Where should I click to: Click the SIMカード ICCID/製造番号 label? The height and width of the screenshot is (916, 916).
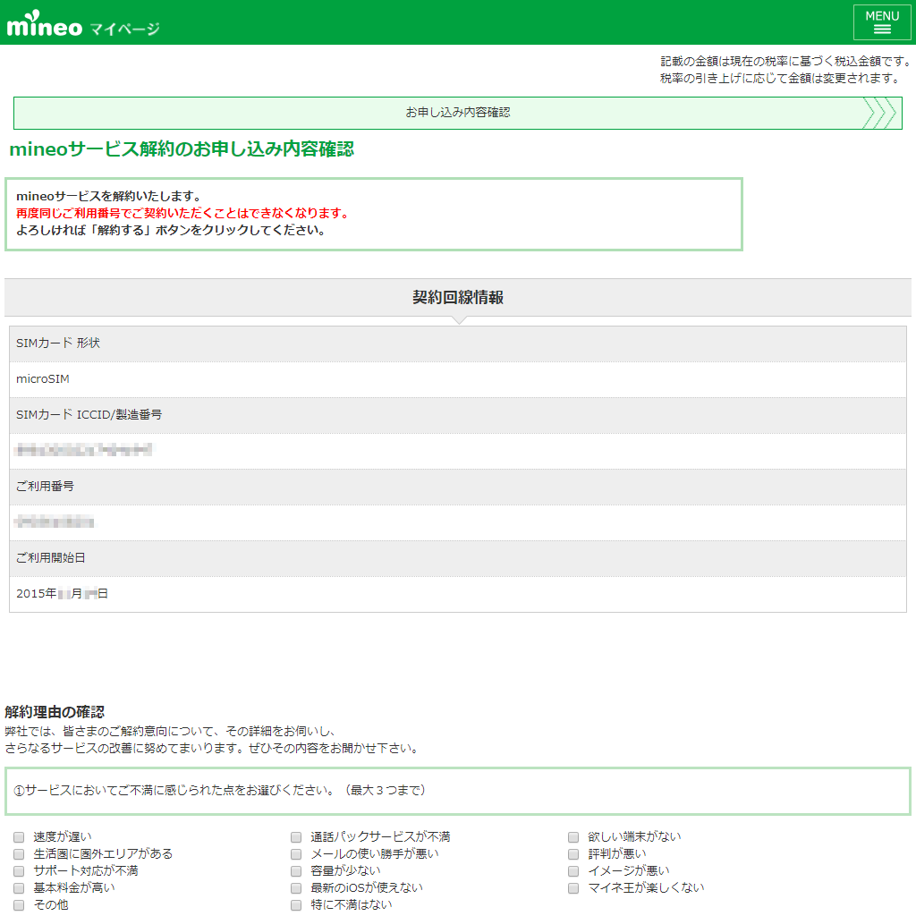pyautogui.click(x=89, y=415)
